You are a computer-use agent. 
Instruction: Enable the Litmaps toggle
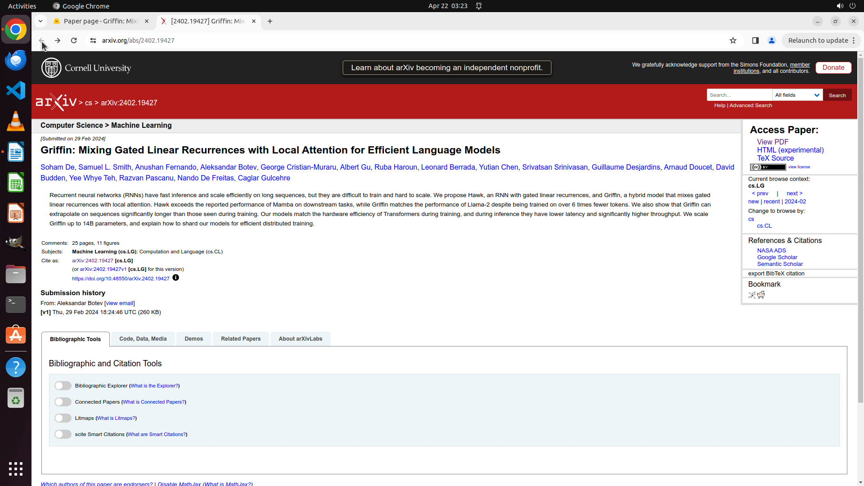63,418
